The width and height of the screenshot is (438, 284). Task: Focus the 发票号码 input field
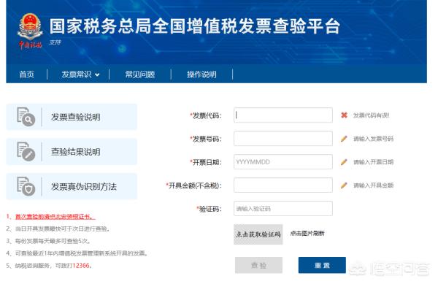[283, 139]
